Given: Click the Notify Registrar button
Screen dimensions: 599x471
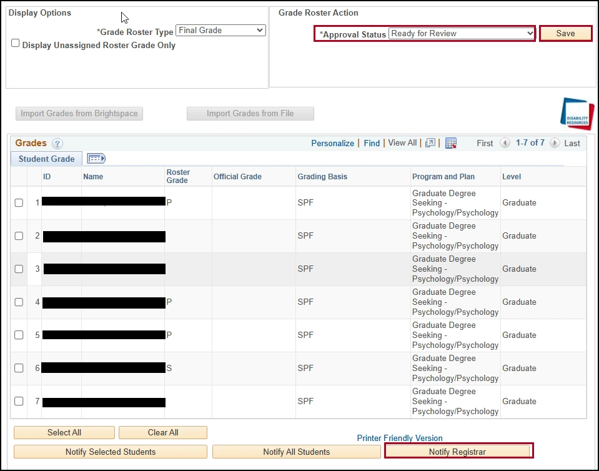Looking at the screenshot, I should [457, 452].
